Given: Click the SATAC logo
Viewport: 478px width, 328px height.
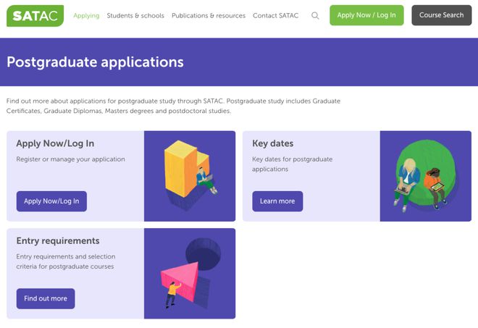Looking at the screenshot, I should (x=35, y=16).
